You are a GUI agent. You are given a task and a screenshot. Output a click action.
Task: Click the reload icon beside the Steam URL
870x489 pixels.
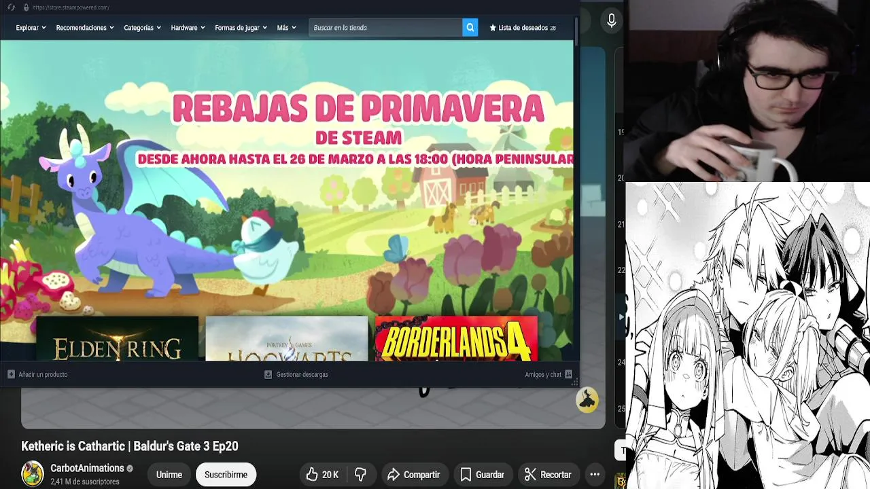pos(11,7)
